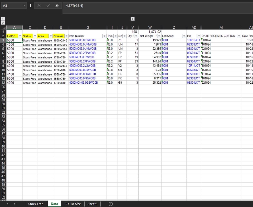Screen dimensions: 253x207
Task: Click Ref cell 10R16JOT
Action: 194,40
